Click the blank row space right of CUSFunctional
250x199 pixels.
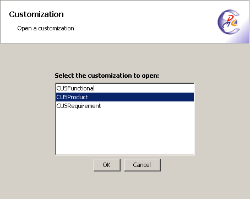pyautogui.click(x=144, y=88)
